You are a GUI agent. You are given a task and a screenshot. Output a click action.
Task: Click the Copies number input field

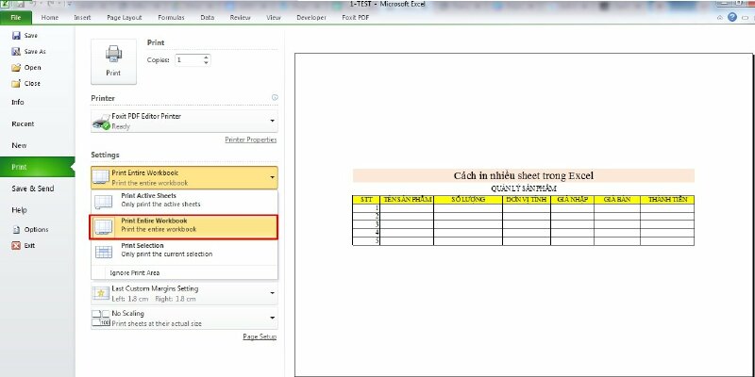pyautogui.click(x=189, y=60)
